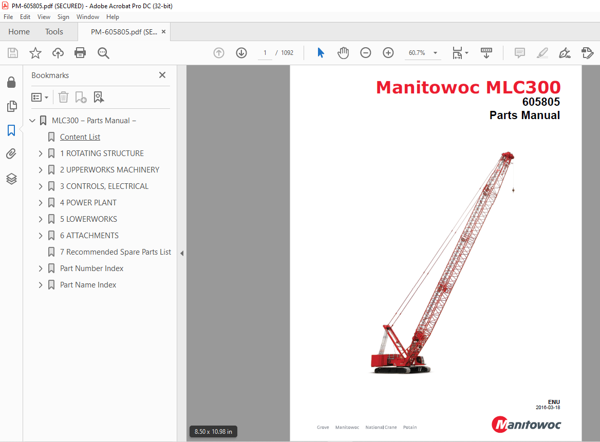Go to the next page with the down arrow

point(241,53)
